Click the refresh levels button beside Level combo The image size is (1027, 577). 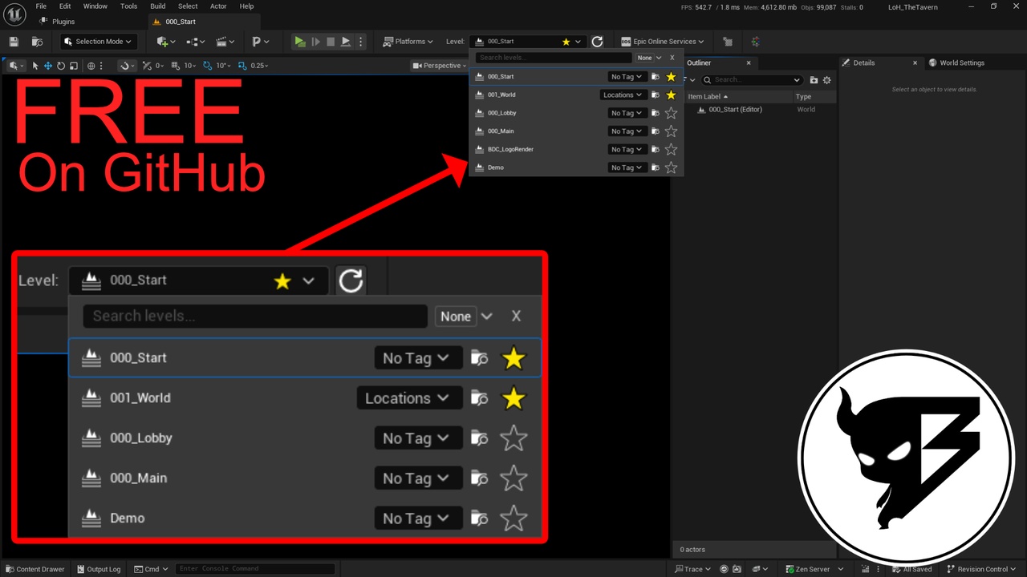point(597,42)
